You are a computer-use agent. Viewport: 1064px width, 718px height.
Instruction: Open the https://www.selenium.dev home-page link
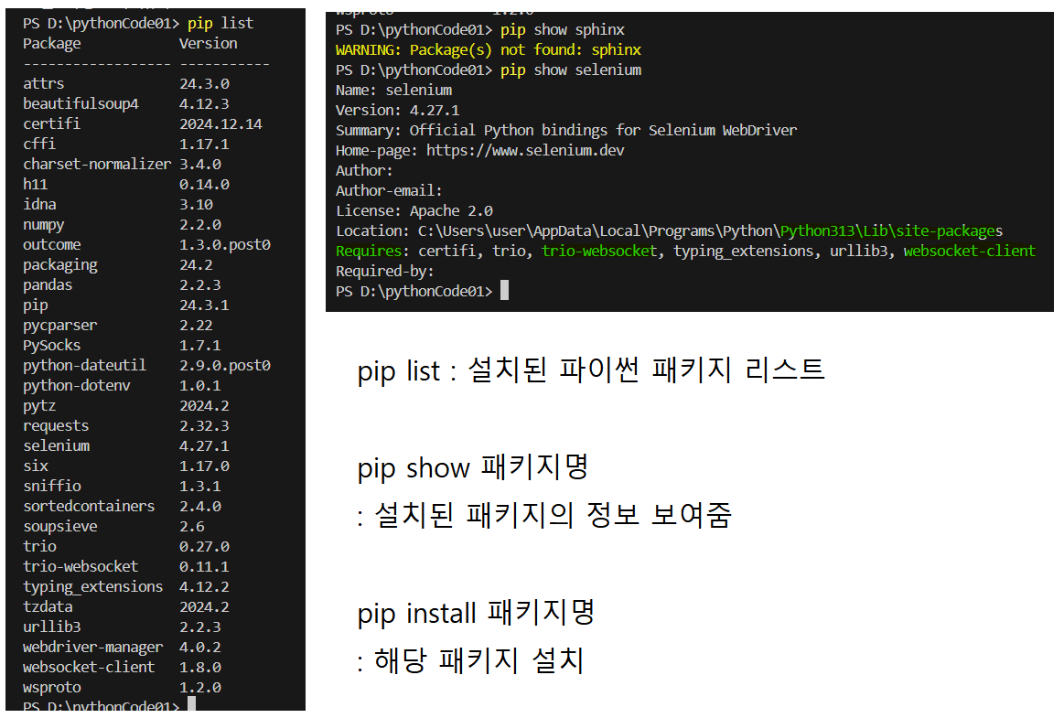[525, 151]
